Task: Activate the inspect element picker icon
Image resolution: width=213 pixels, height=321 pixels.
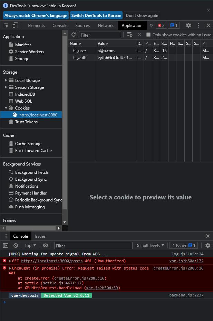Action: click(x=6, y=25)
